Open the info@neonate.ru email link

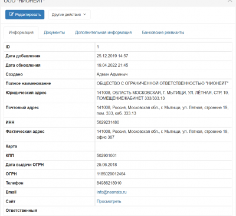pos(112,192)
